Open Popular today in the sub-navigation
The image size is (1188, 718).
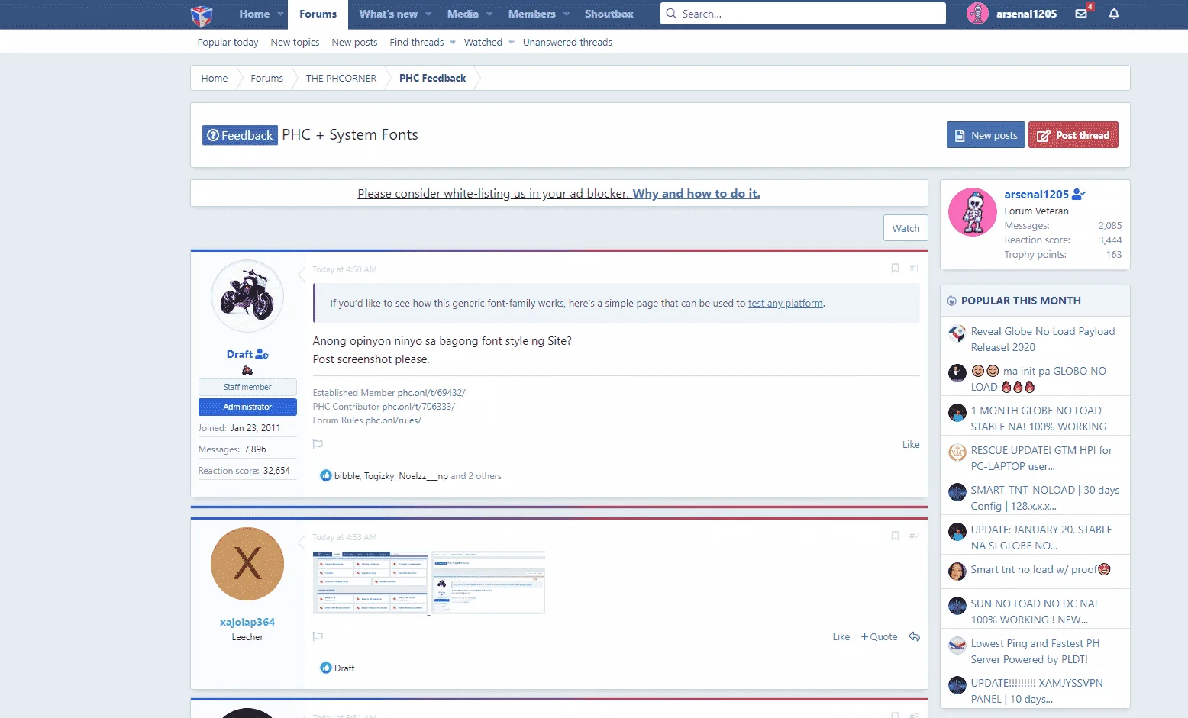tap(228, 43)
